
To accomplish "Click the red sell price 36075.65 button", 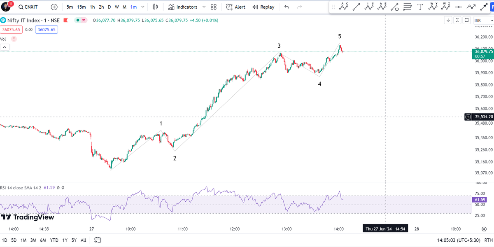I will click(11, 30).
